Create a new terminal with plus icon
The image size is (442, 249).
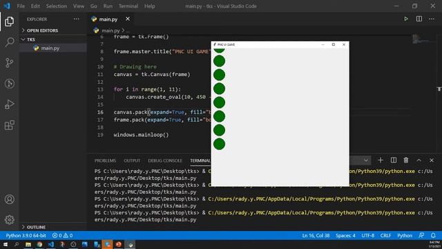pyautogui.click(x=381, y=160)
